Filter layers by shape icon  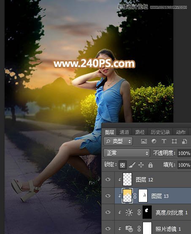[174, 141]
